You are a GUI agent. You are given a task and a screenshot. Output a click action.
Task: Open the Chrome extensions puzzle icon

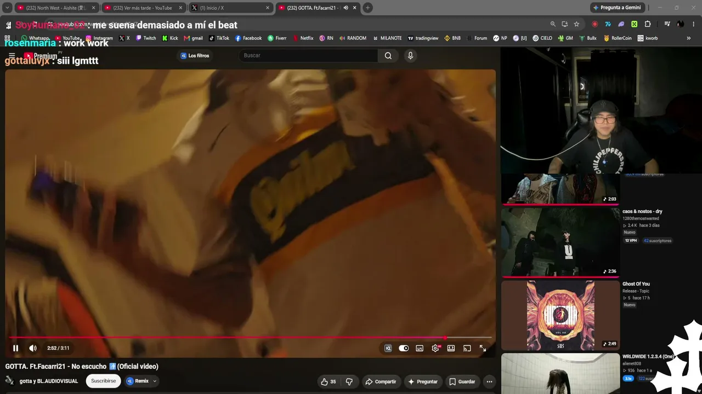click(648, 24)
